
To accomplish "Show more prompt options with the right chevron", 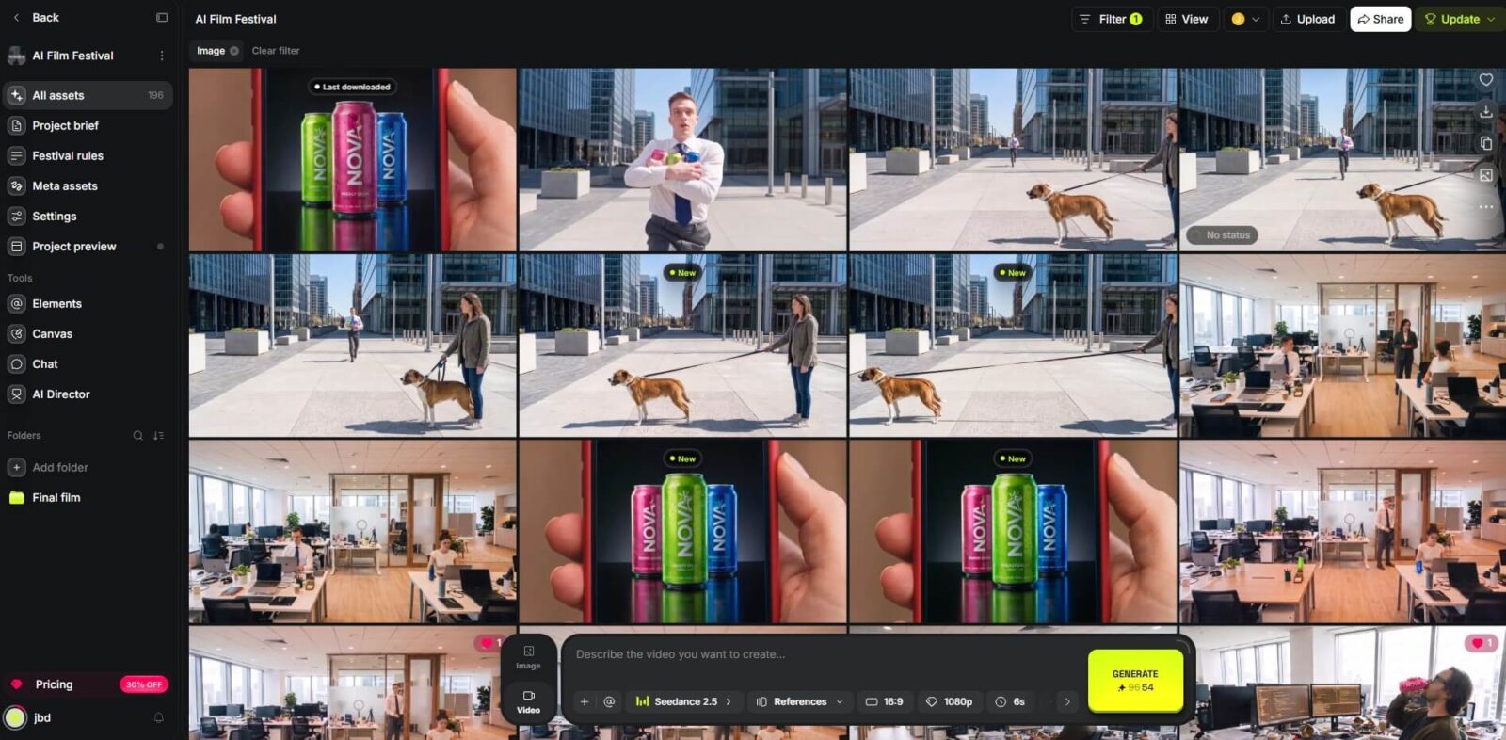I will pos(1066,701).
